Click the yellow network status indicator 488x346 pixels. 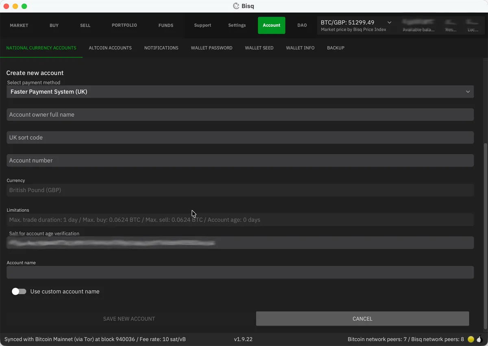click(x=471, y=339)
